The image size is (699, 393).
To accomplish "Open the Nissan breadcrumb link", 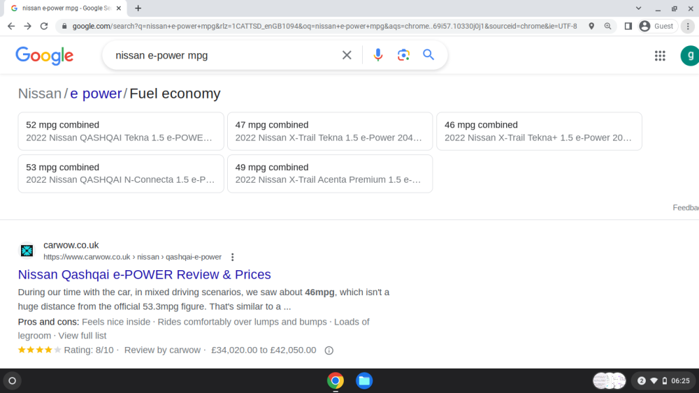I will click(x=40, y=94).
